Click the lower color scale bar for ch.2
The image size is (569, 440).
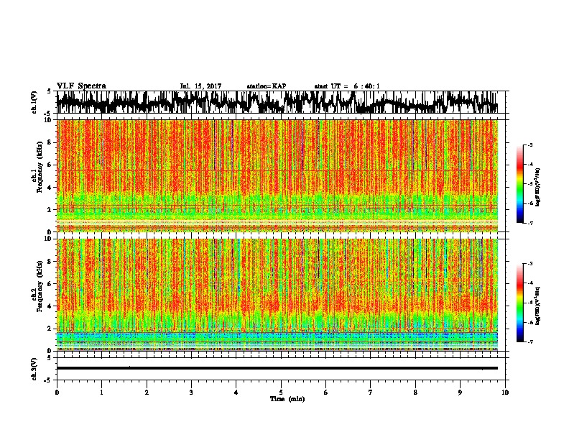(x=519, y=303)
